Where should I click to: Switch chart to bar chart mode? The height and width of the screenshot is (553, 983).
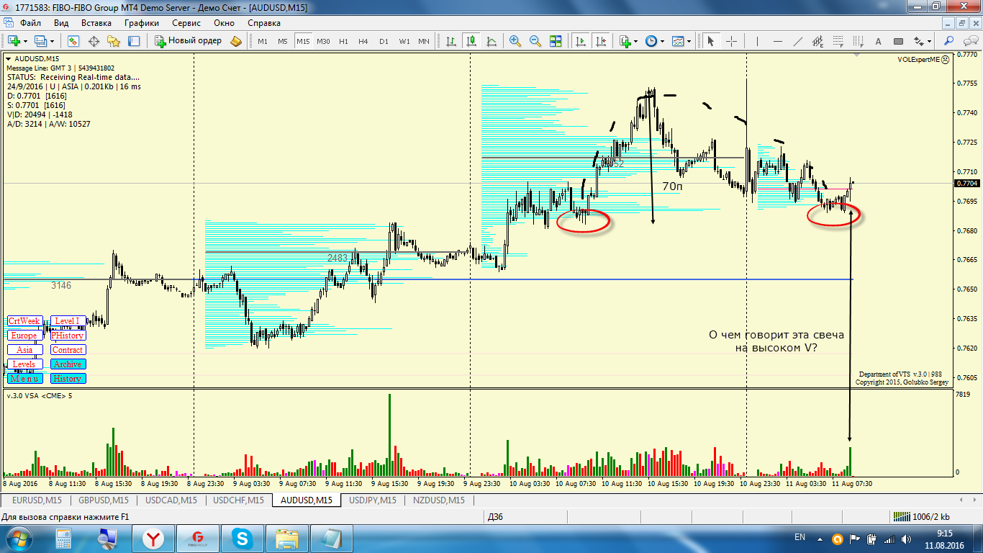tap(451, 41)
